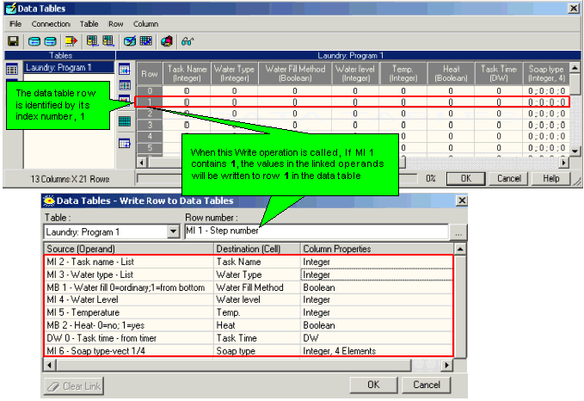Viewport: 584px width, 401px height.
Task: Click the Save disk icon in toolbar
Action: [x=14, y=40]
